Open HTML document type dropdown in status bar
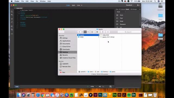 94,87
